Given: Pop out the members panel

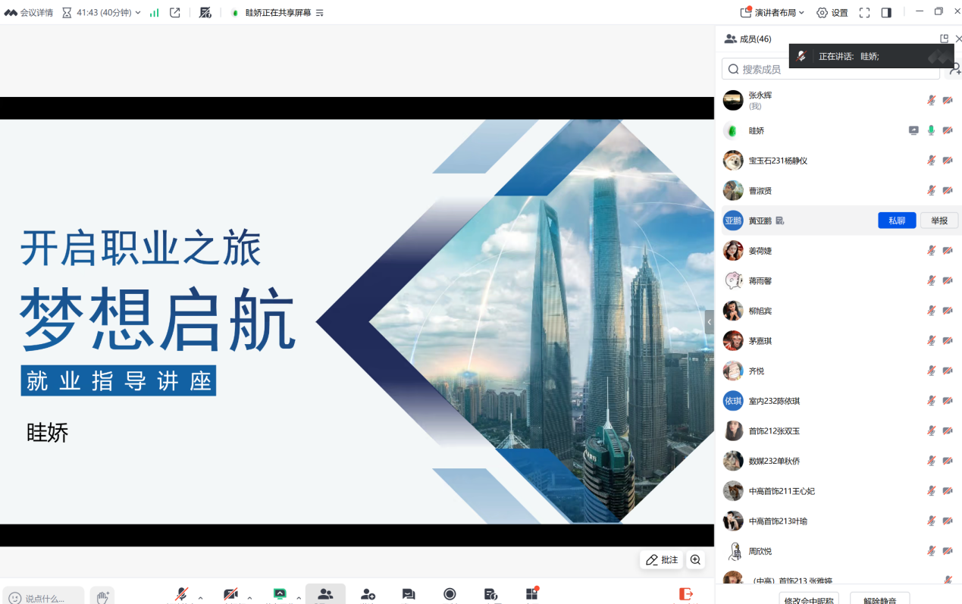Looking at the screenshot, I should pos(944,39).
